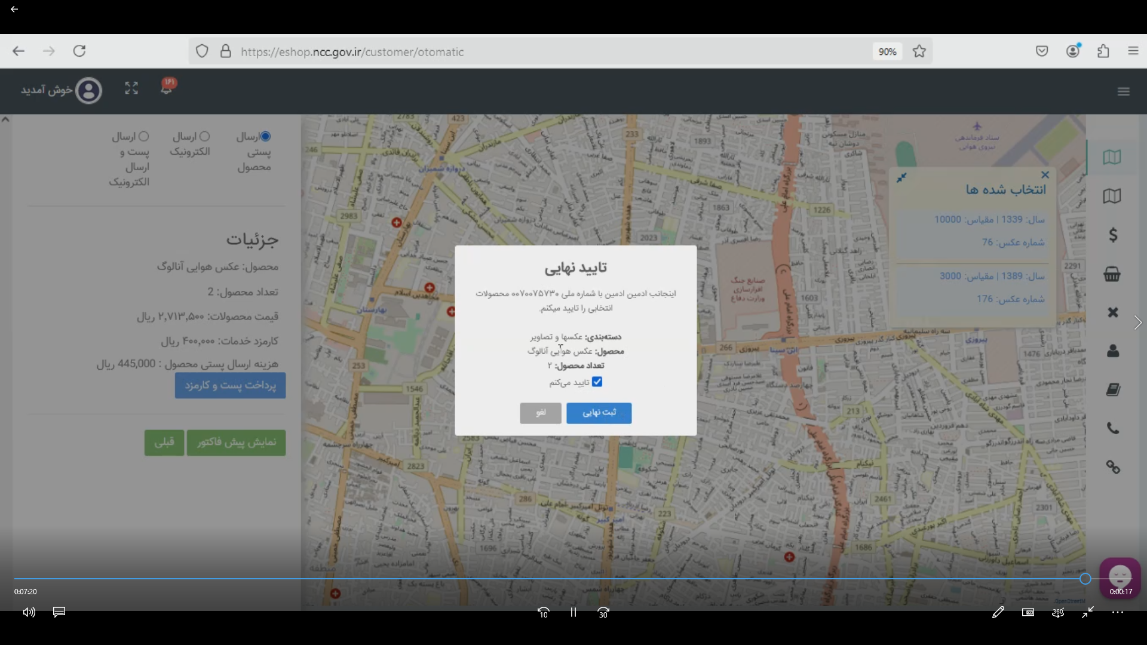Click the X clear icon in sidebar
1147x645 pixels.
(x=1113, y=312)
